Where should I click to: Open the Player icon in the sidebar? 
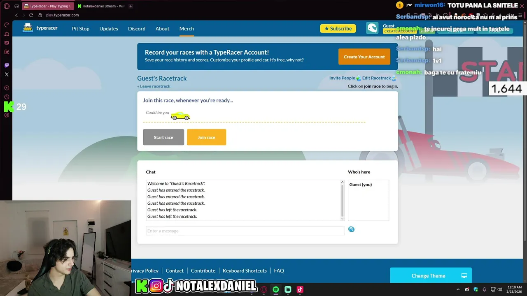(7, 88)
